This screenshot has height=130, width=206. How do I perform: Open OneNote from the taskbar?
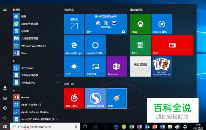(139, 127)
